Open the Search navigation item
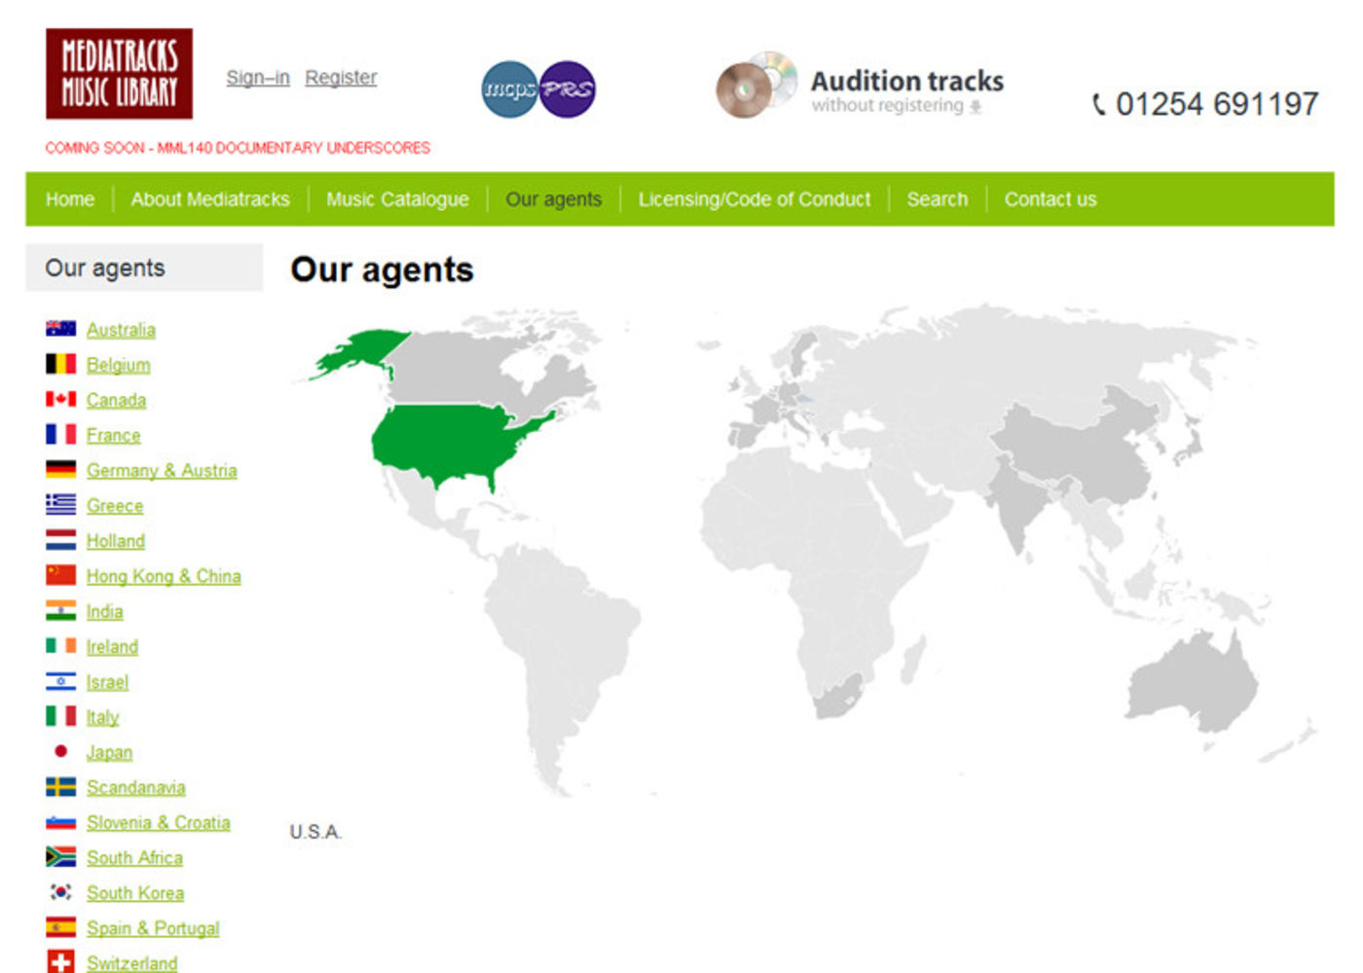This screenshot has width=1363, height=973. [937, 199]
